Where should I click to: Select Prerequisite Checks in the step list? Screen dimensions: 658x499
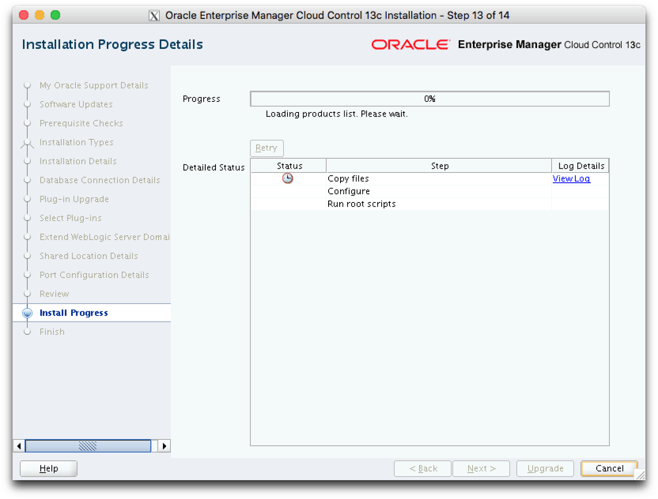click(x=81, y=123)
